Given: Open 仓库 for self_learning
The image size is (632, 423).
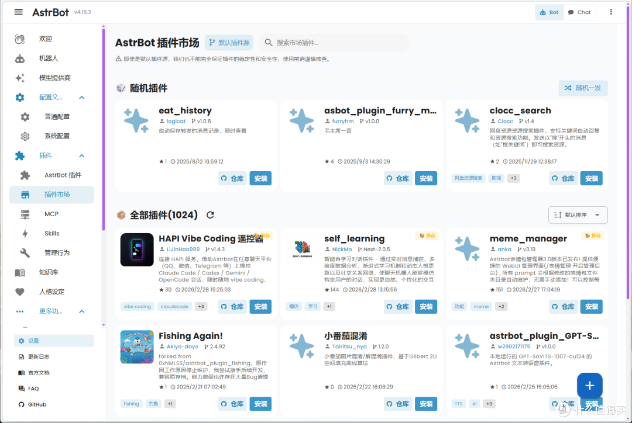Looking at the screenshot, I should click(398, 307).
